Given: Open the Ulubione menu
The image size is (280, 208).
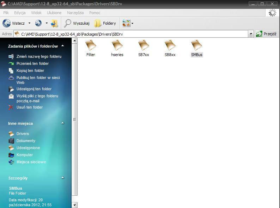Looking at the screenshot, I should click(54, 13).
